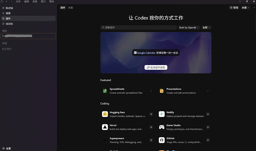Click the Featured section heading
Viewport: 256px width, 151px height.
coord(106,80)
